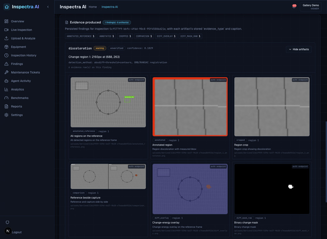Click the confidence: 0.1829 value

(140, 48)
